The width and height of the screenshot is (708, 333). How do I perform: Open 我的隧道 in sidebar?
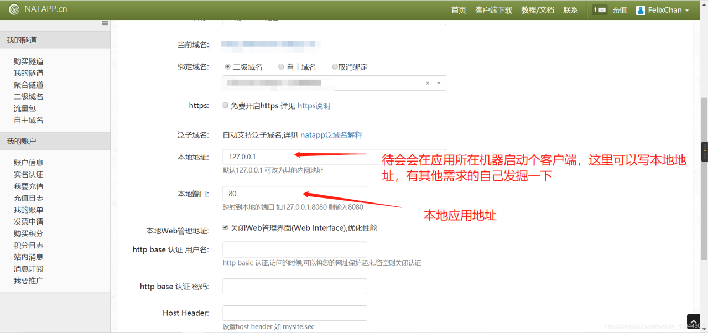[x=29, y=73]
